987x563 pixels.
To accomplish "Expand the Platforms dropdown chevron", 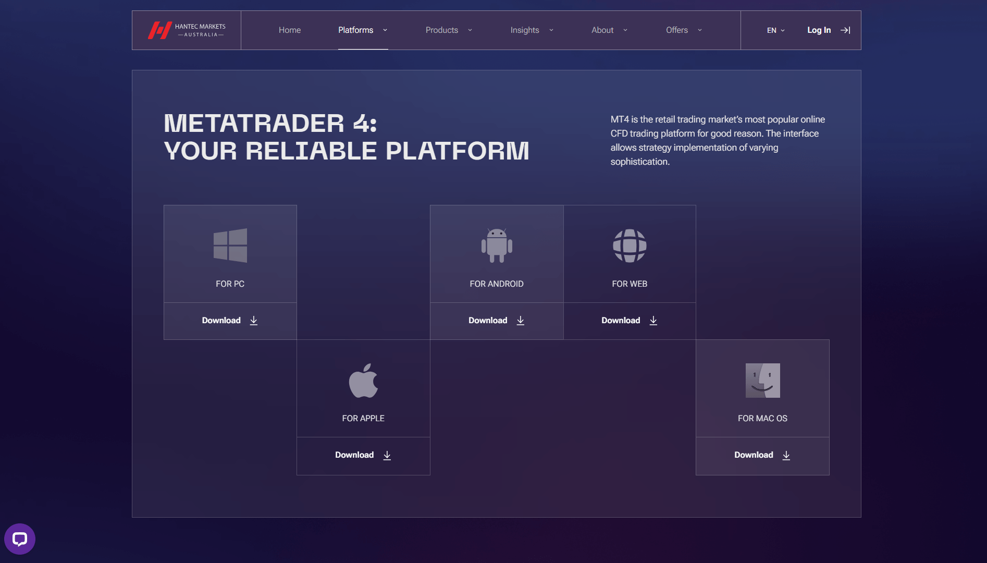I will 385,30.
